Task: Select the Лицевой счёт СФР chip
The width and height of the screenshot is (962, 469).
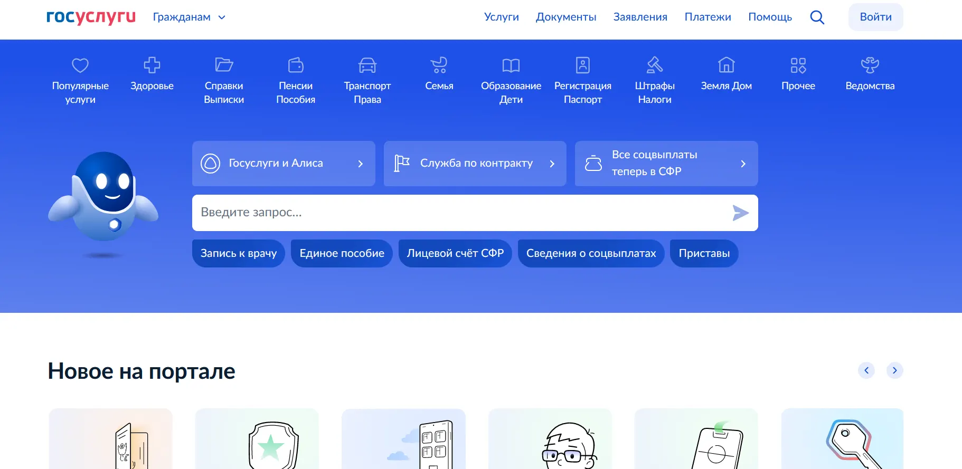Action: 455,253
